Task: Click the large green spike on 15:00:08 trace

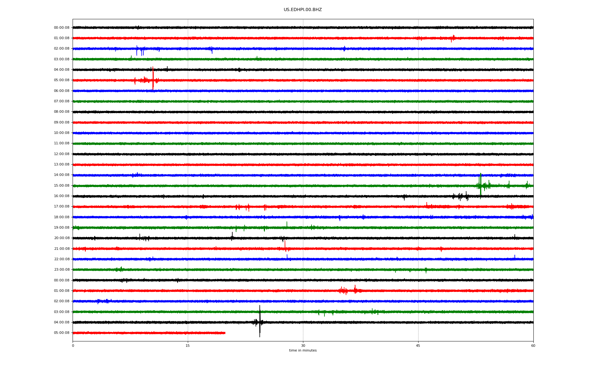Action: pyautogui.click(x=480, y=185)
